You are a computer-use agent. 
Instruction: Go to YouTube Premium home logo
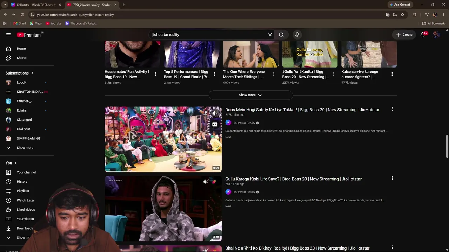[29, 35]
